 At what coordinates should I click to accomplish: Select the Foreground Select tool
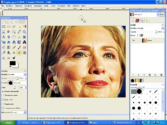click(9, 32)
